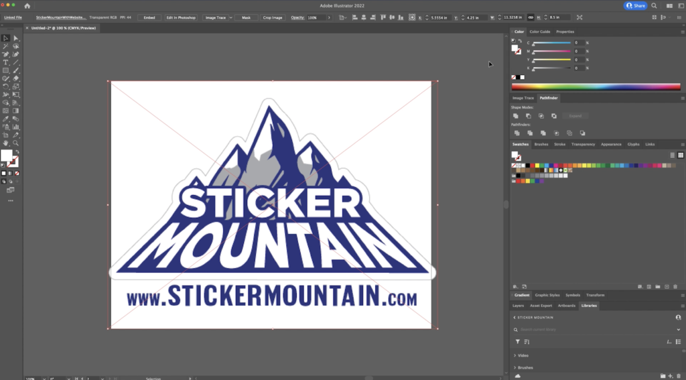This screenshot has width=686, height=380.
Task: Click the Minus Front shape mode icon
Action: [529, 116]
